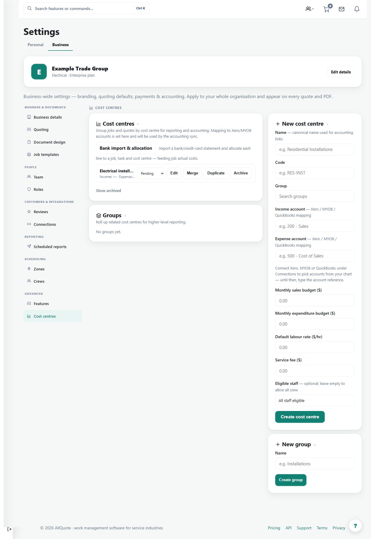The image size is (371, 539).
Task: Open the team users icon in header
Action: click(x=309, y=9)
